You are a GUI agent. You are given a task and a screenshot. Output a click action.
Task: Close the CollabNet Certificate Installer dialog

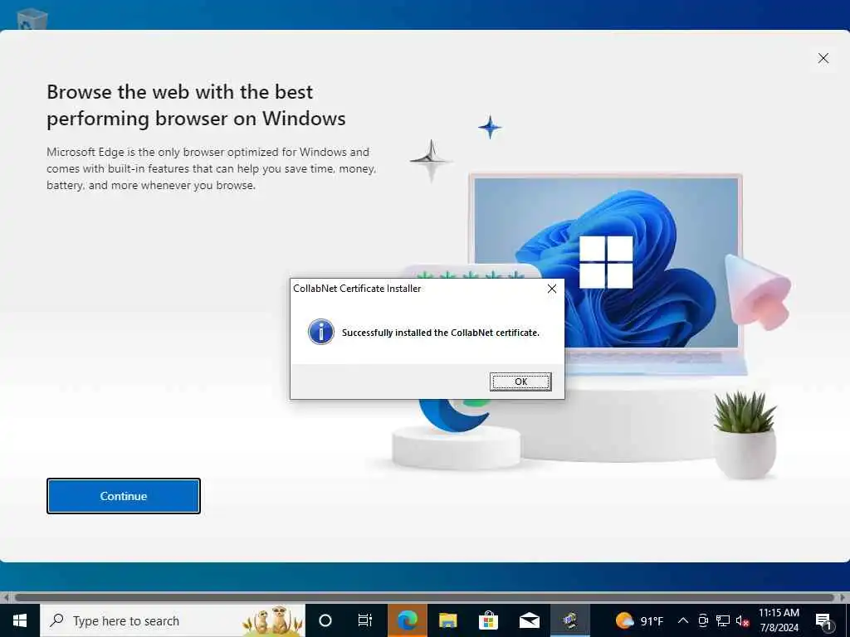click(x=552, y=289)
